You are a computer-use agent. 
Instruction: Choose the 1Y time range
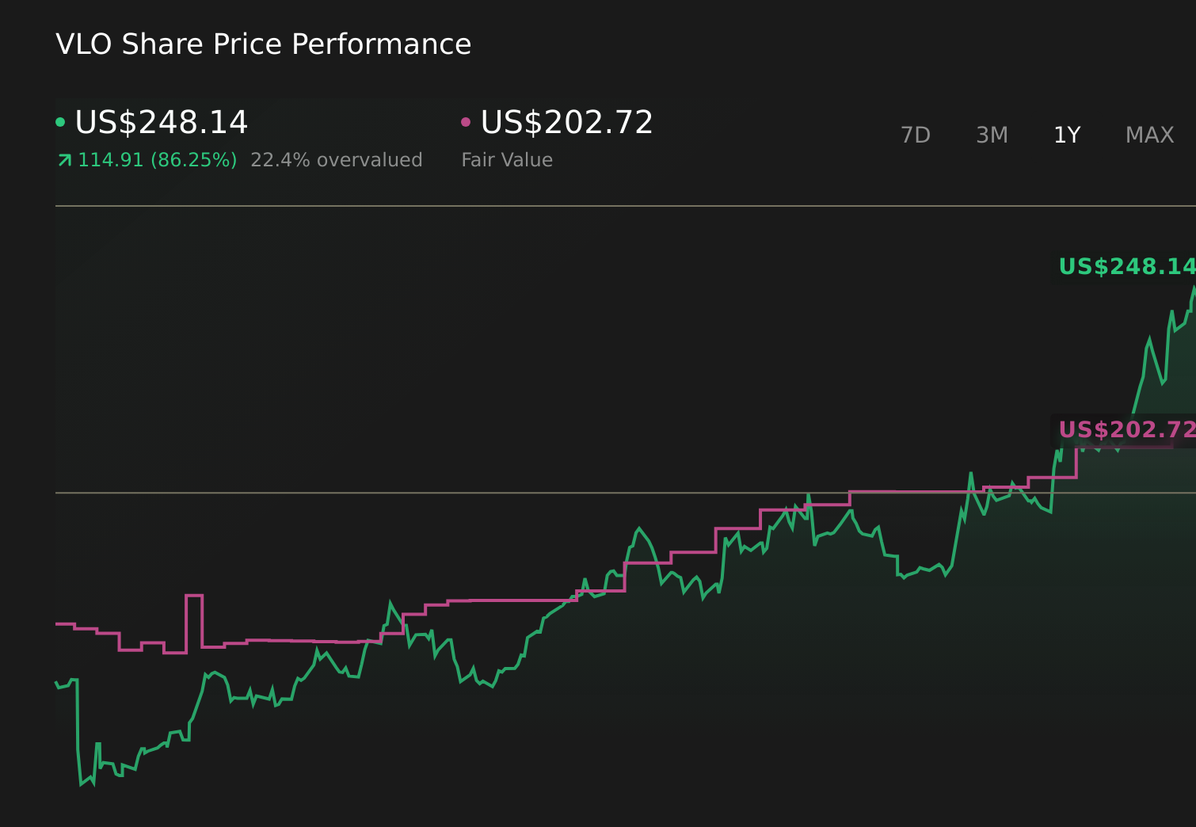(x=1066, y=135)
